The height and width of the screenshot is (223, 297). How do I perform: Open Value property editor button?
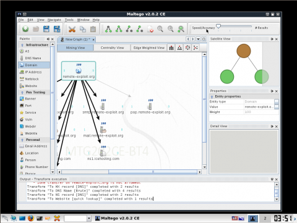coord(277,107)
